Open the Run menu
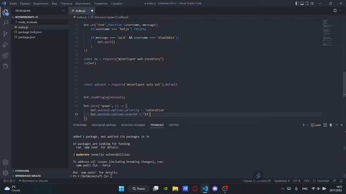Viewport: 346px width, 194px height. click(x=83, y=4)
